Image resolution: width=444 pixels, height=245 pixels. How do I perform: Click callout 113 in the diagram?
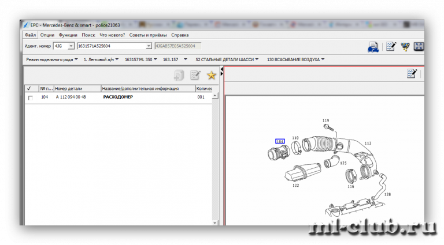click(x=368, y=143)
